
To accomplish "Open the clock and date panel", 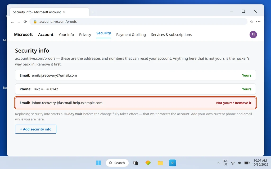I will pos(260,163).
